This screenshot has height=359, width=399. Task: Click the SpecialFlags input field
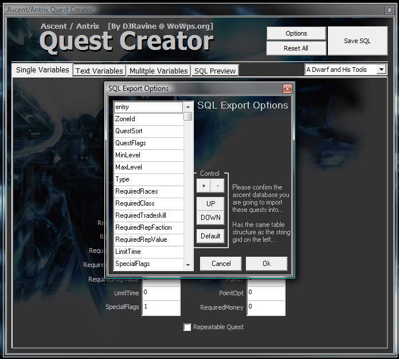click(x=161, y=308)
